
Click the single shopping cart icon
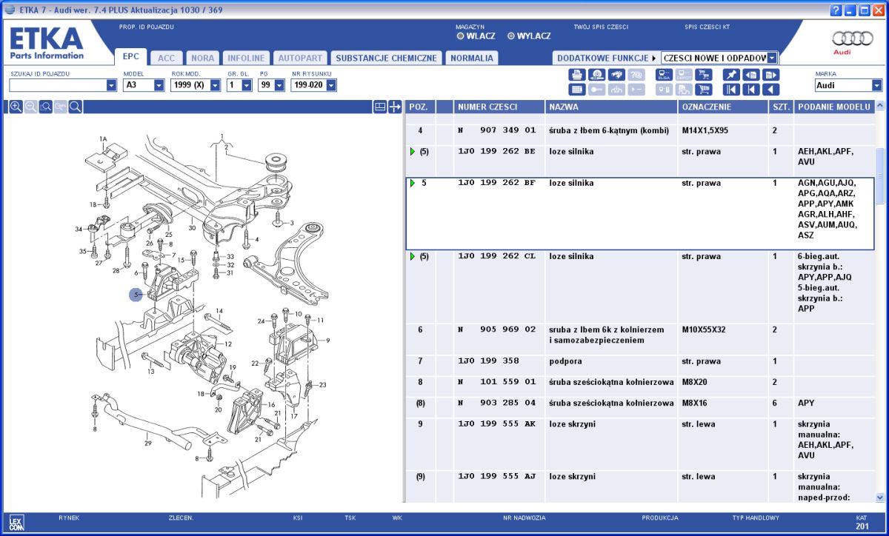(704, 90)
